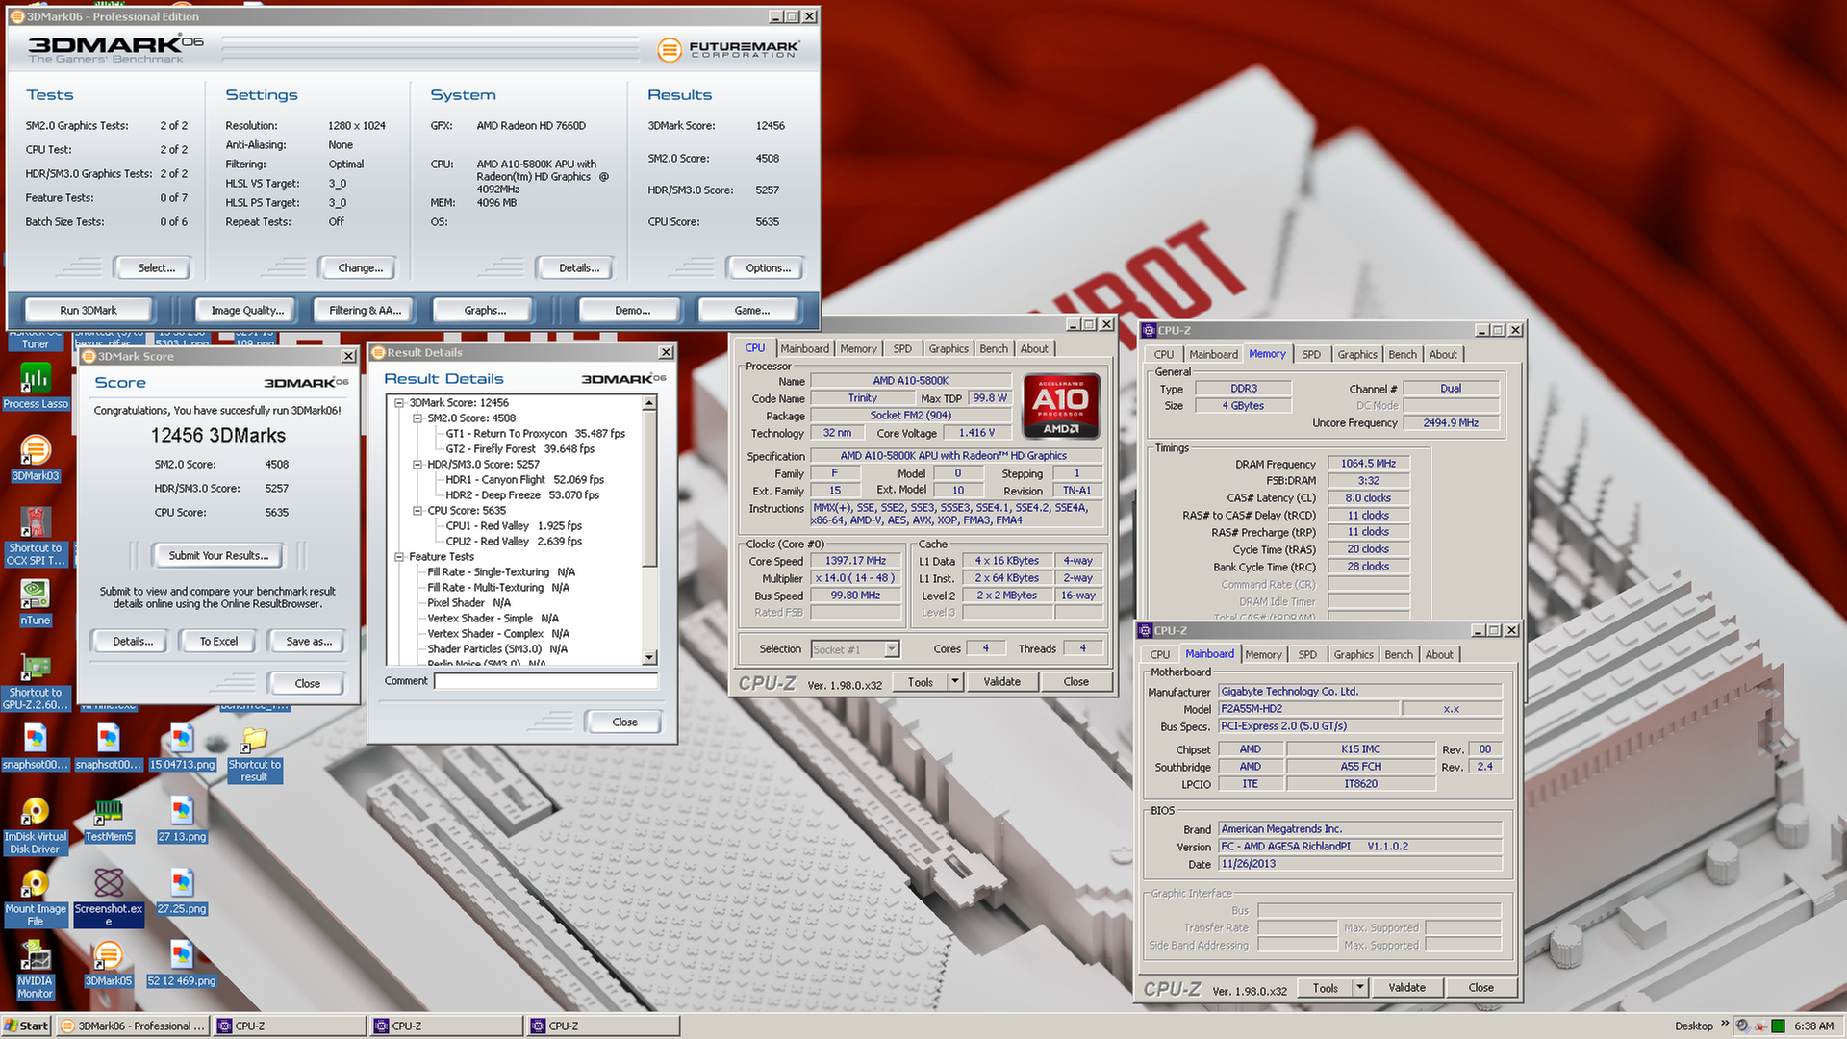
Task: Open the Process Lasso desktop icon
Action: 36,386
